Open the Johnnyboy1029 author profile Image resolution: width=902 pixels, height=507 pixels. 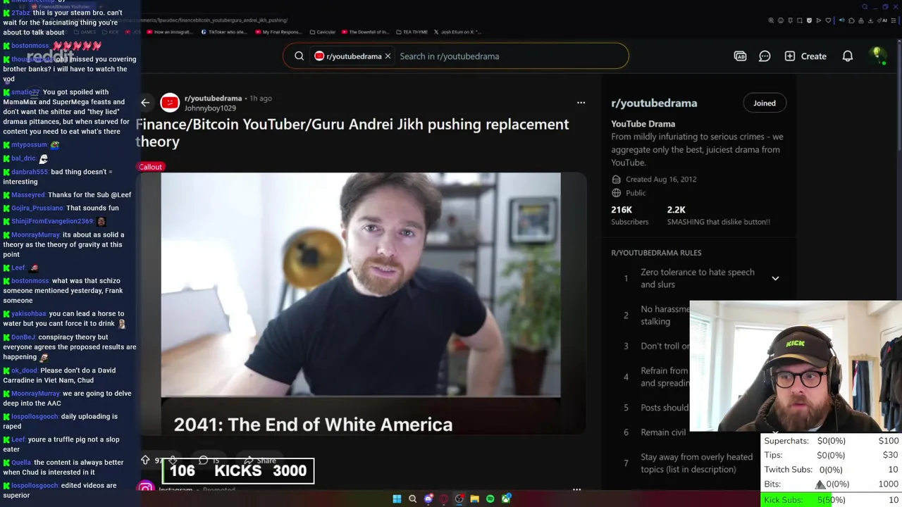210,108
